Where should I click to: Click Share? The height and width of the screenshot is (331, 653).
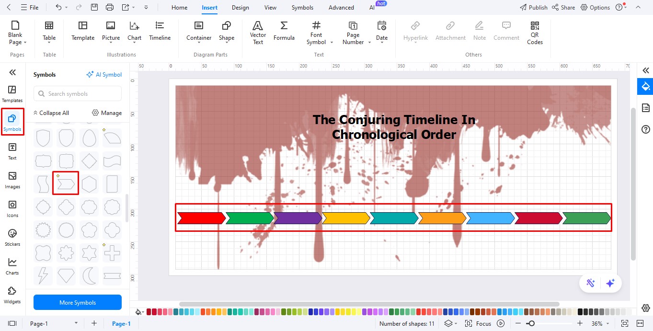(563, 8)
